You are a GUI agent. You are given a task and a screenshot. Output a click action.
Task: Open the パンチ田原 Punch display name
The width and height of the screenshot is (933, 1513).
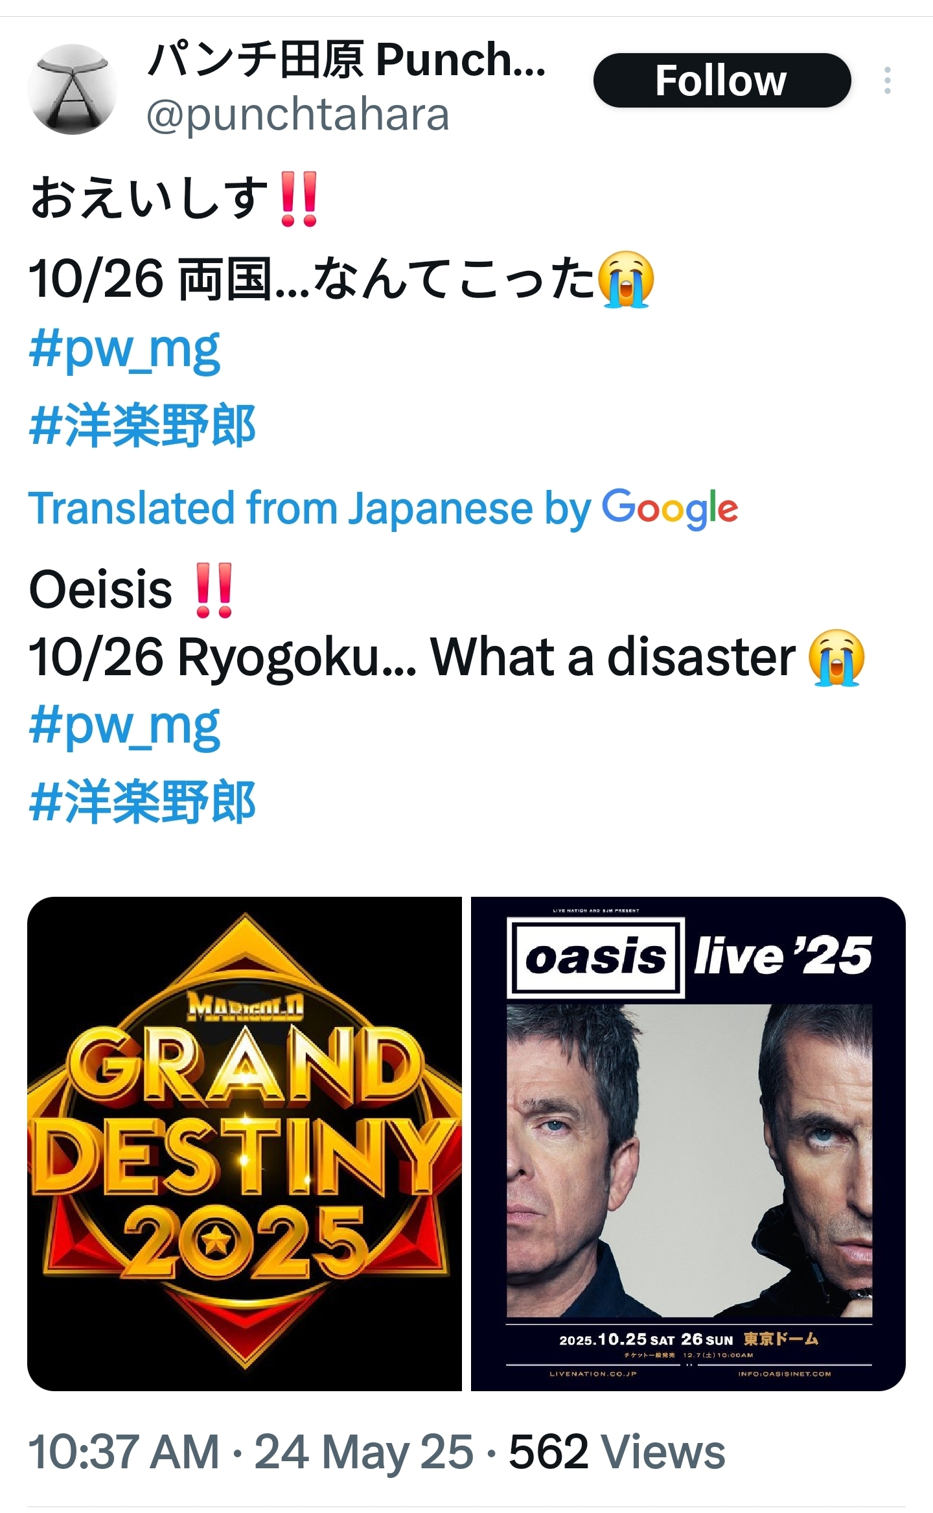pyautogui.click(x=347, y=60)
